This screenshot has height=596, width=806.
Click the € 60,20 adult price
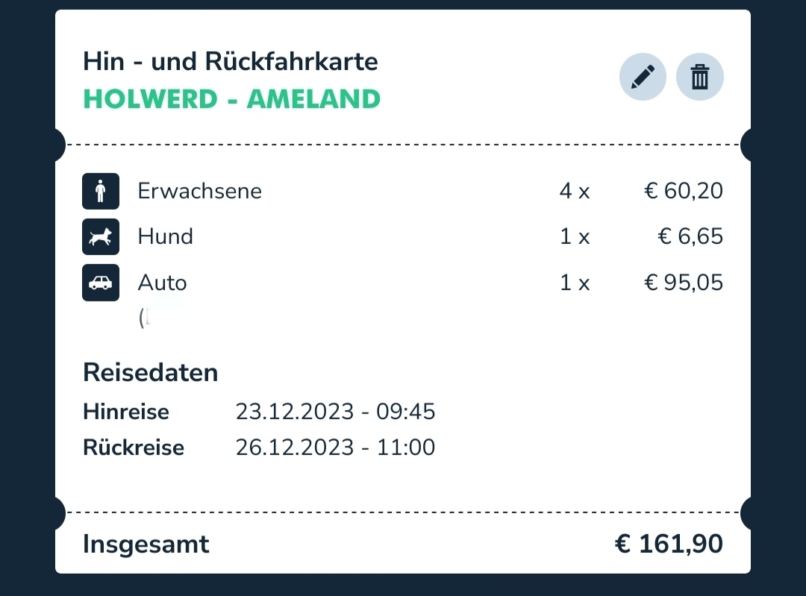click(684, 191)
